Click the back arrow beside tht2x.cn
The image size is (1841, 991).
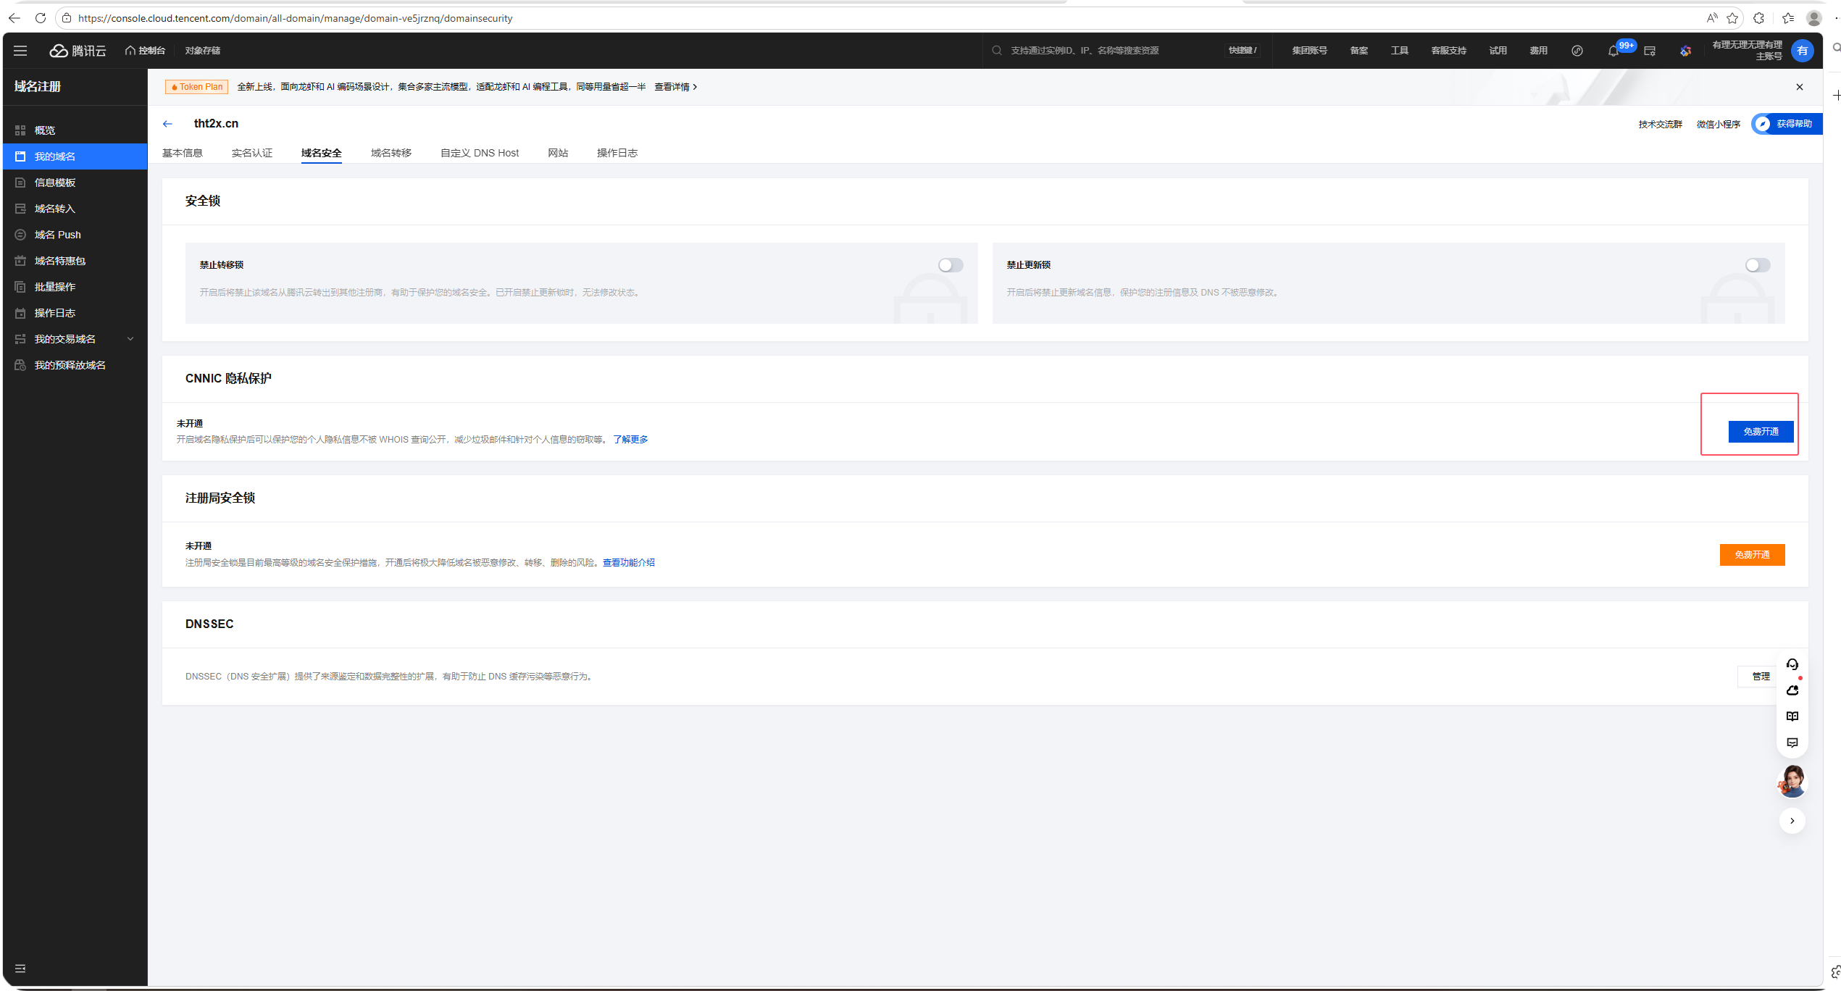[167, 124]
